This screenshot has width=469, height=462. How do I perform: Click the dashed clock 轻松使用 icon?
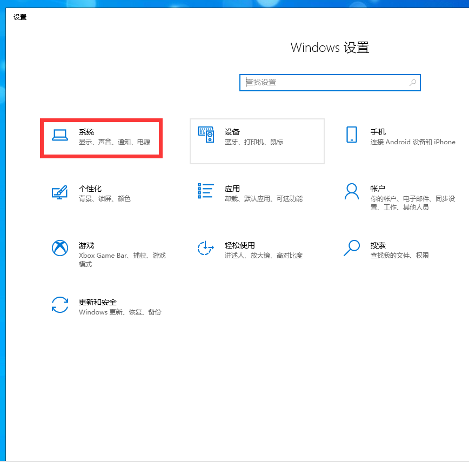206,249
